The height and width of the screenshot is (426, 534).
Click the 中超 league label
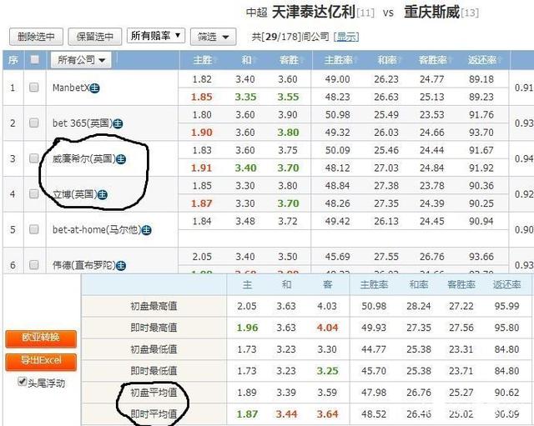(256, 13)
